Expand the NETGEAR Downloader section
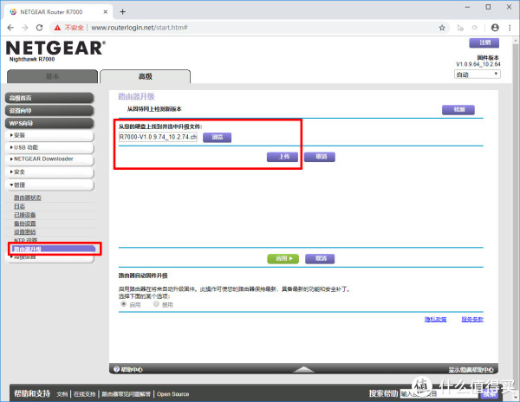The height and width of the screenshot is (402, 520). [49, 159]
